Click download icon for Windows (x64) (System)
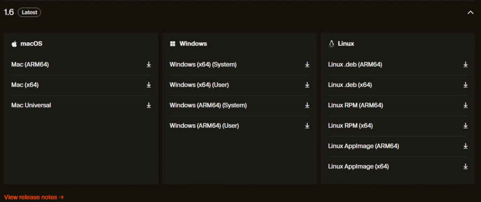The image size is (481, 202). point(307,65)
